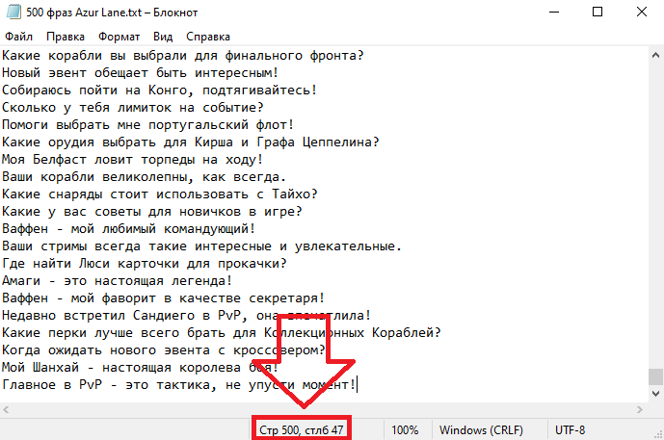Minimize the Notepad window

[x=552, y=13]
